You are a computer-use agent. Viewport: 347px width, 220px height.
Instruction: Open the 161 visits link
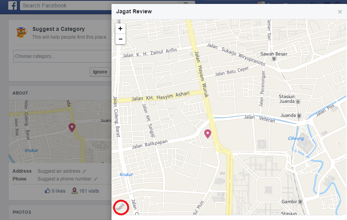point(85,191)
